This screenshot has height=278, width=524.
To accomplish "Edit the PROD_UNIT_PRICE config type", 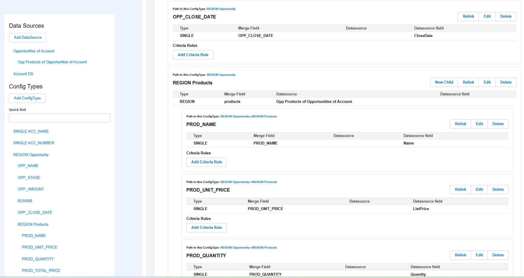I will pyautogui.click(x=479, y=190).
